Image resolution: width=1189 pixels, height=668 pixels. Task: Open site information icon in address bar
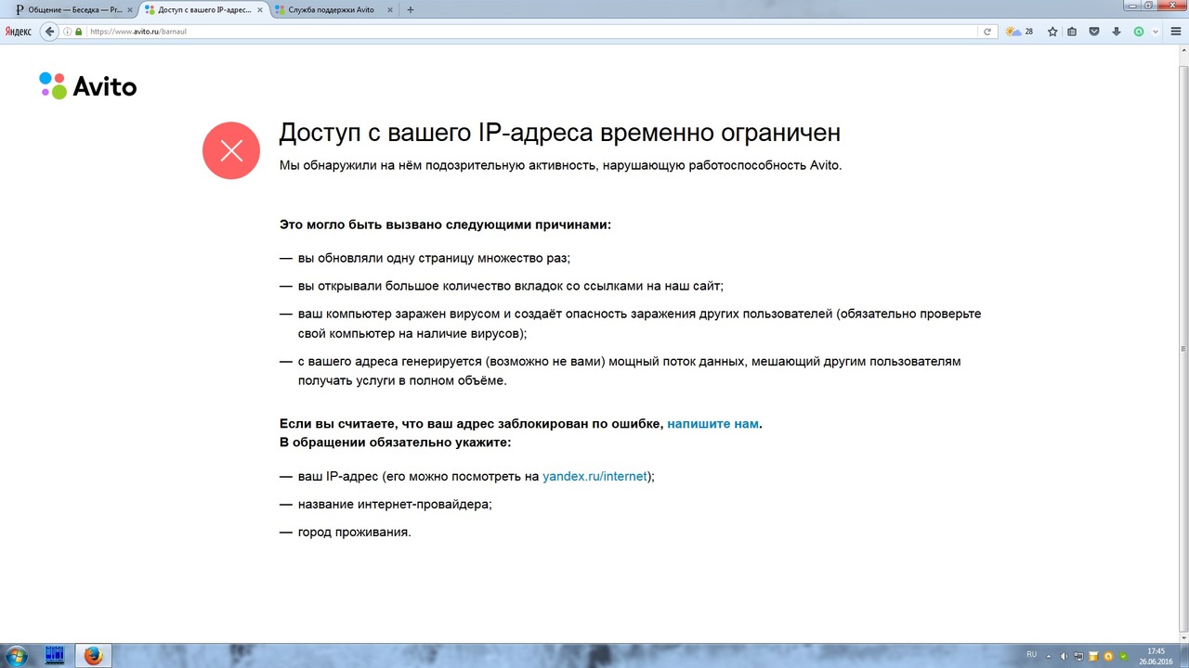68,32
